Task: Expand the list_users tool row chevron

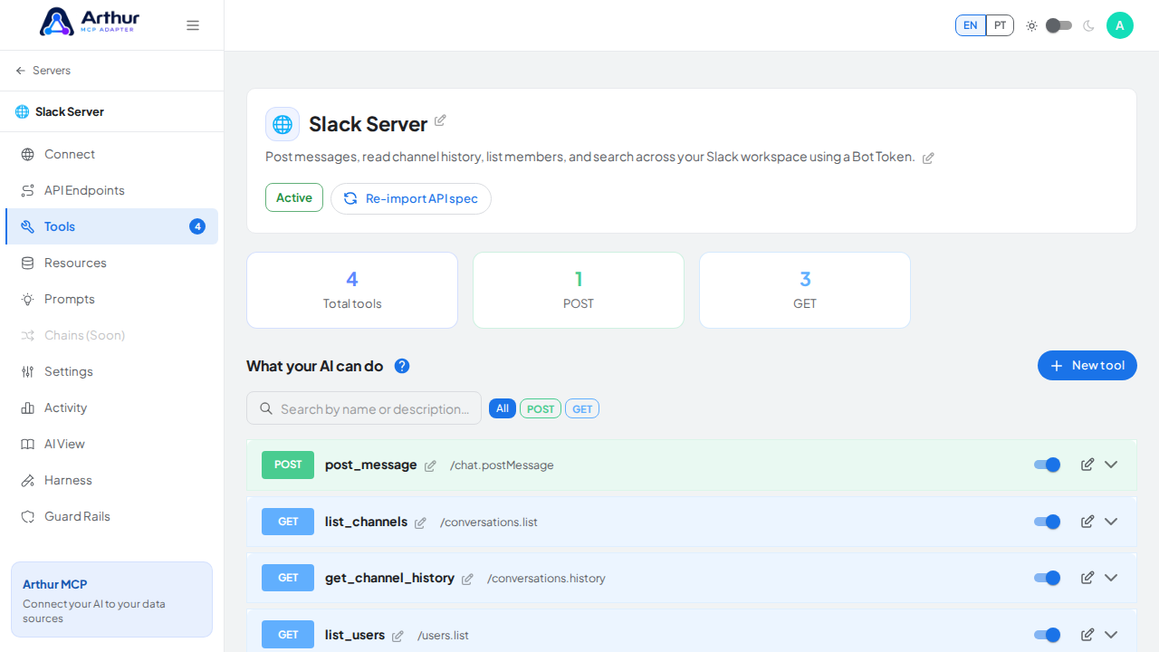Action: (1111, 635)
